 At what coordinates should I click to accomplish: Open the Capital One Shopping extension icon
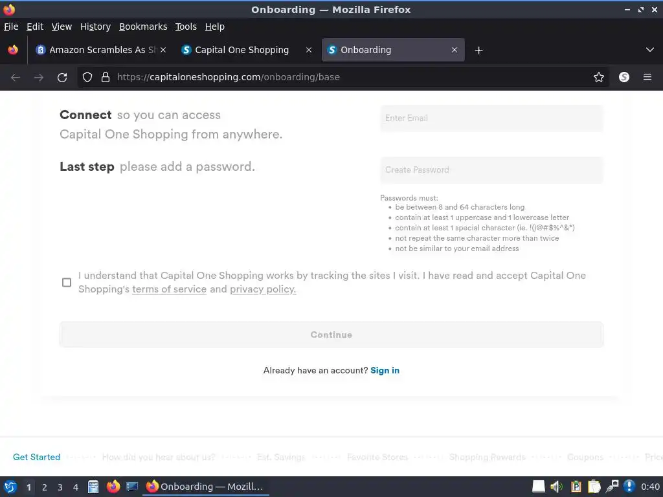pos(624,77)
